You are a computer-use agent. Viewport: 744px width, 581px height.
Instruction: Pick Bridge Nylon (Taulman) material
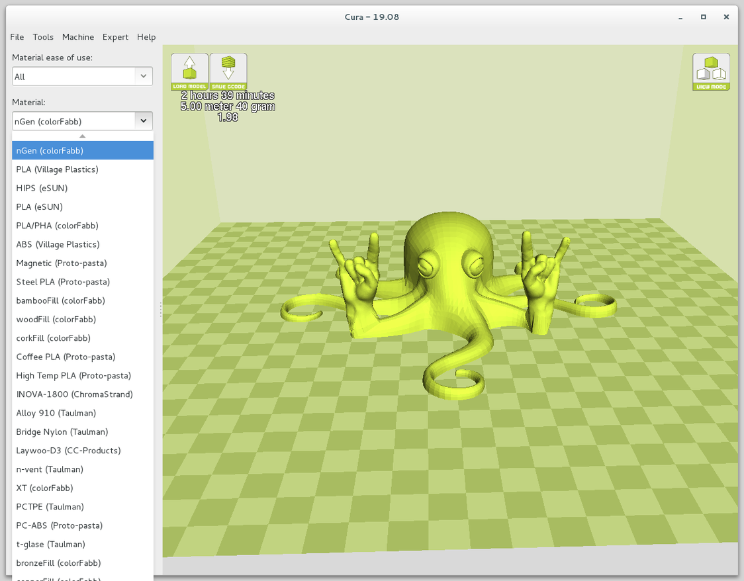[x=62, y=431]
